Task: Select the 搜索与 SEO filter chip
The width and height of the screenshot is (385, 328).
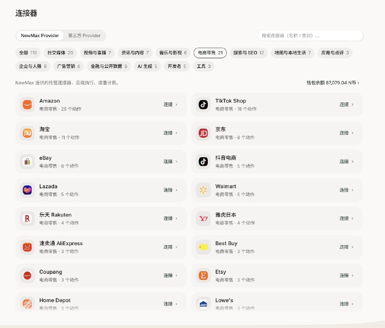Action: pyautogui.click(x=249, y=53)
